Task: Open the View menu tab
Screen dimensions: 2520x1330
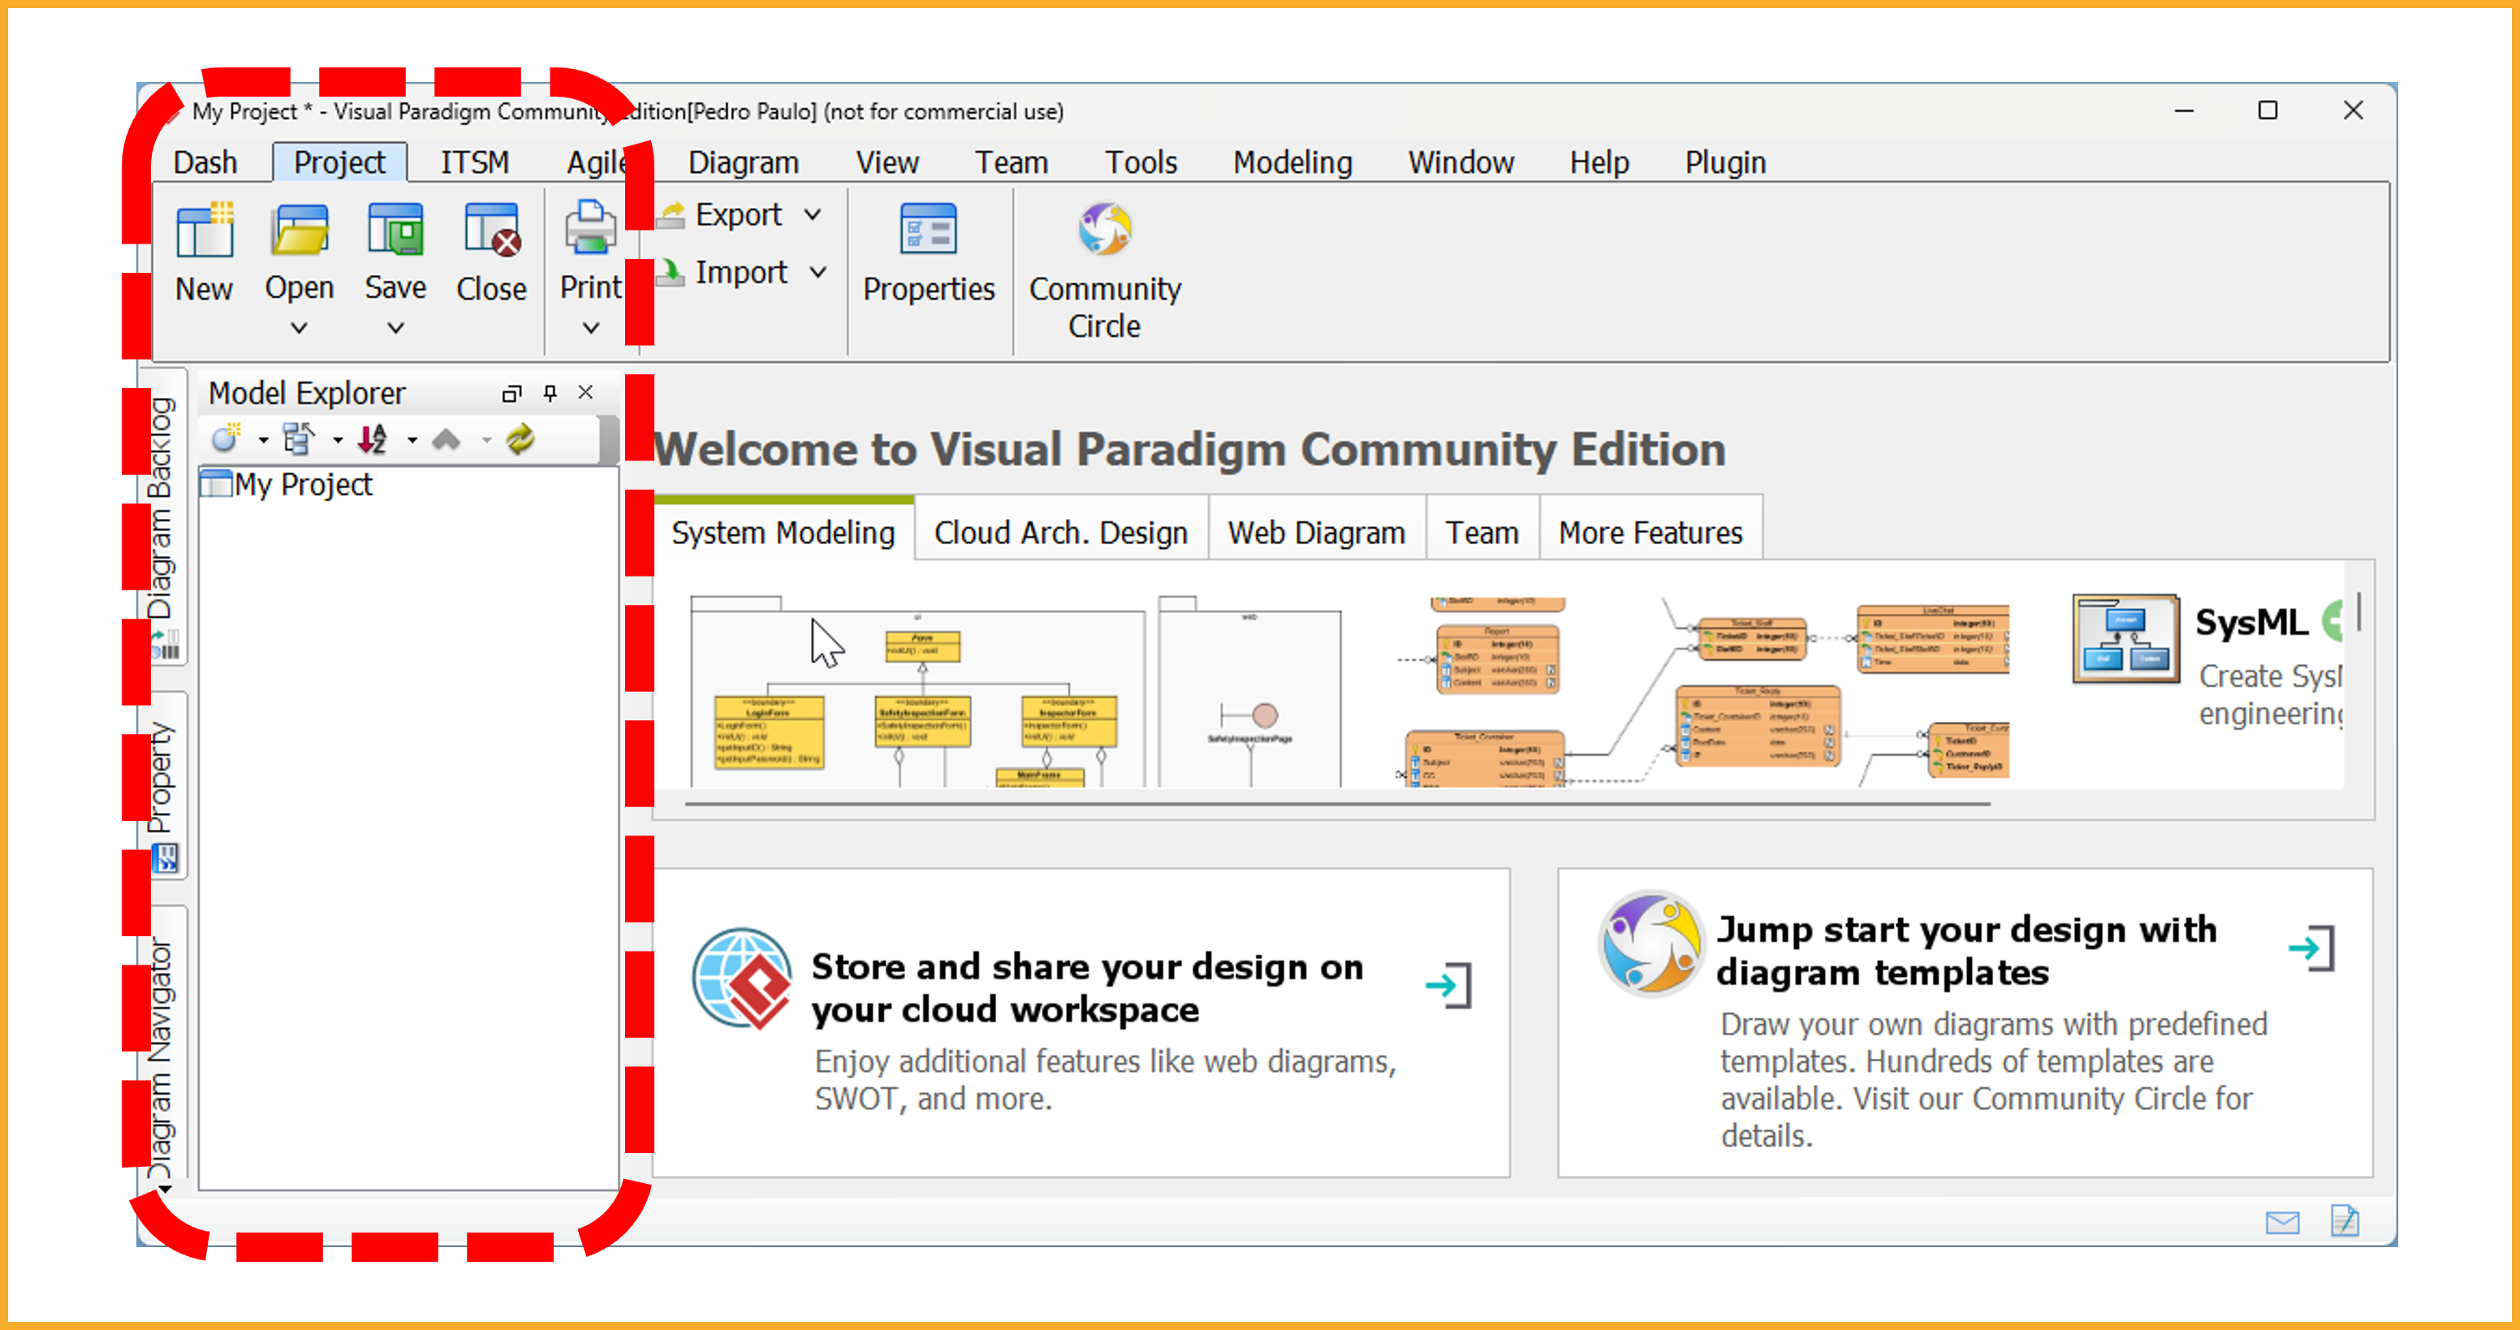Action: (x=887, y=162)
